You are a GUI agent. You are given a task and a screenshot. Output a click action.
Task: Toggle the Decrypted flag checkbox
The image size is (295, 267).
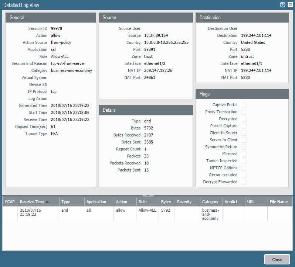pos(244,119)
